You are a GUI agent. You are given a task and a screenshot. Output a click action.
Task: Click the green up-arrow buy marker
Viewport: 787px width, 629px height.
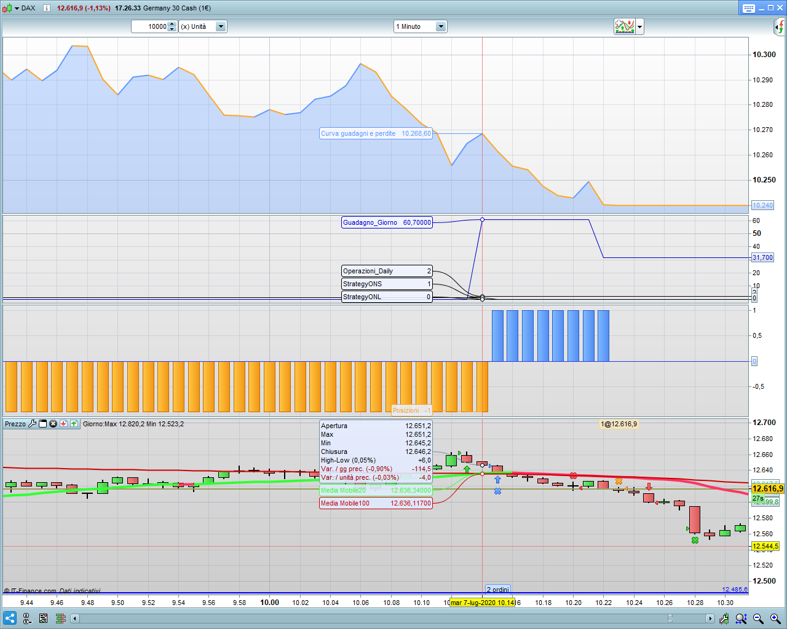[x=467, y=469]
